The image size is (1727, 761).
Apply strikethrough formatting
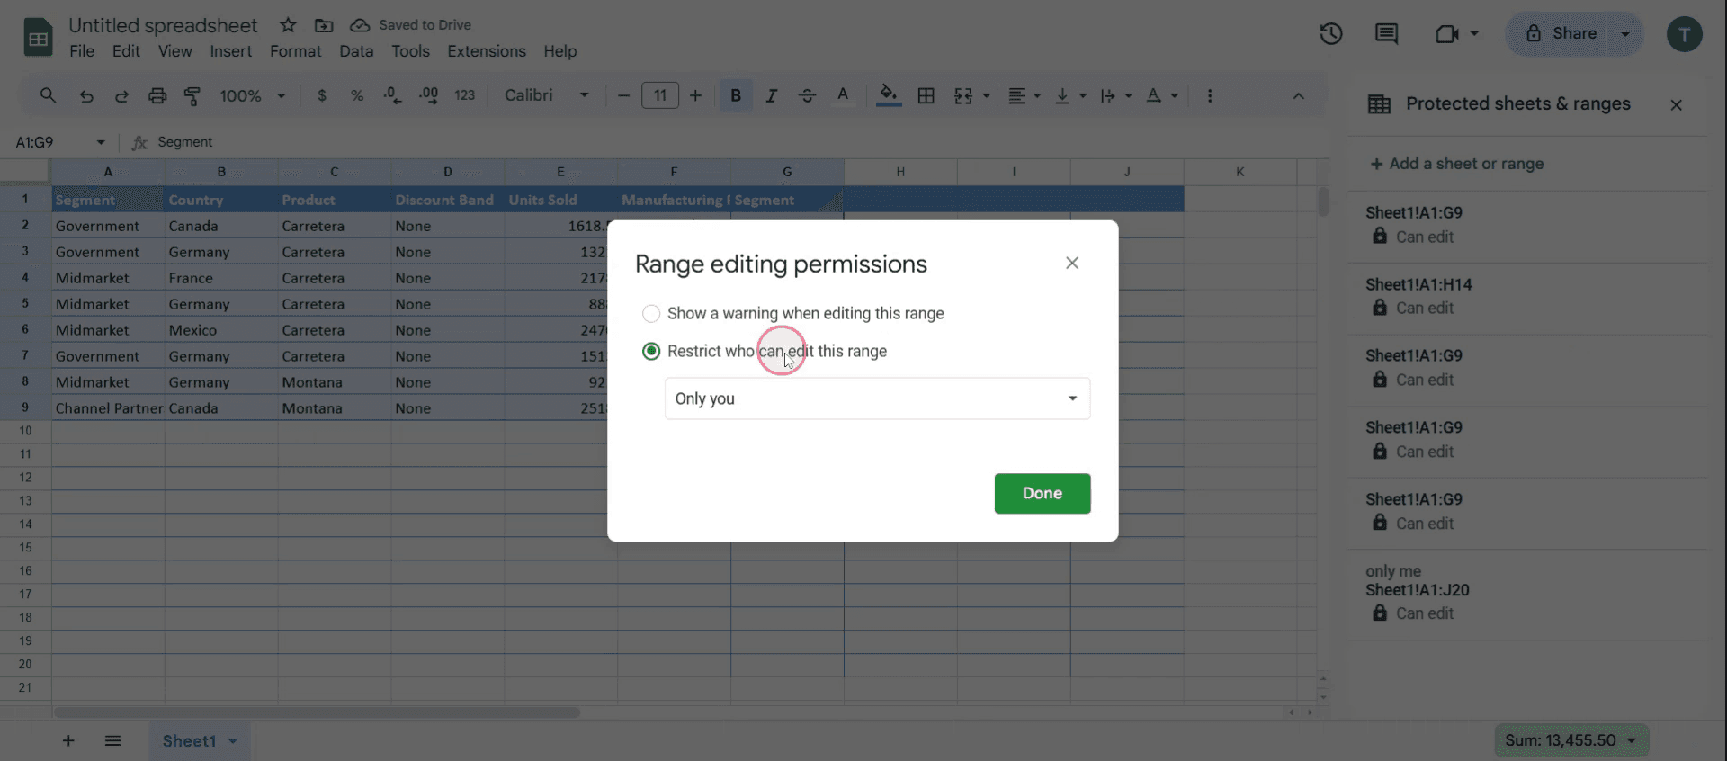(807, 95)
